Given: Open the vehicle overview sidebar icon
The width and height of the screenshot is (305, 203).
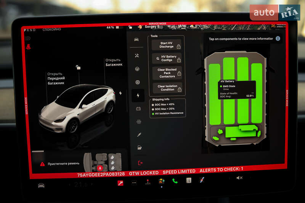Looking at the screenshot, I should tap(136, 40).
